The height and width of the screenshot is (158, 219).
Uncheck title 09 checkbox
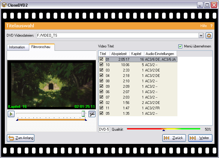coord(102,86)
